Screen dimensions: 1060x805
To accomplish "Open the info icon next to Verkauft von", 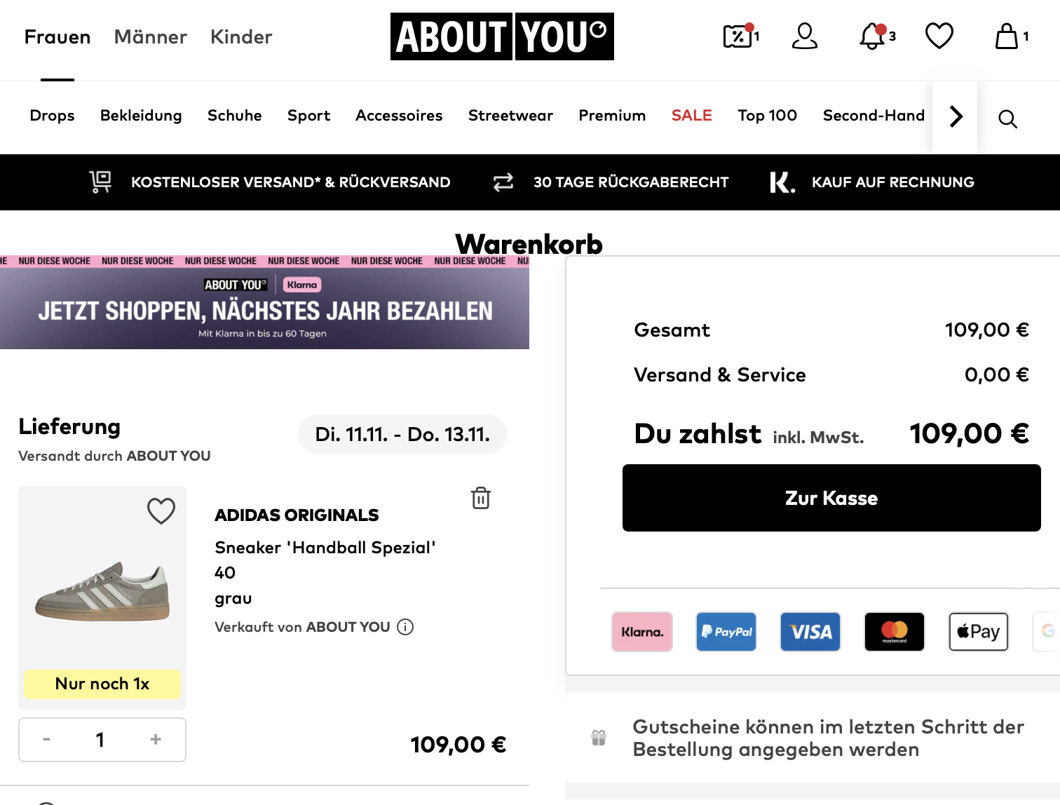I will coord(405,627).
